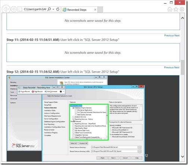Image resolution: width=188 pixels, height=165 pixels.
Task: Click the Step 12 screenshot thumbnail
Action: [93, 118]
